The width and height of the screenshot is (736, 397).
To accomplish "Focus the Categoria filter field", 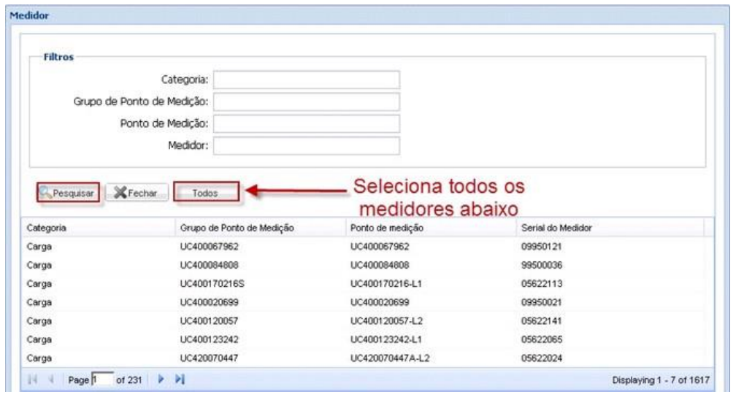I will point(306,80).
